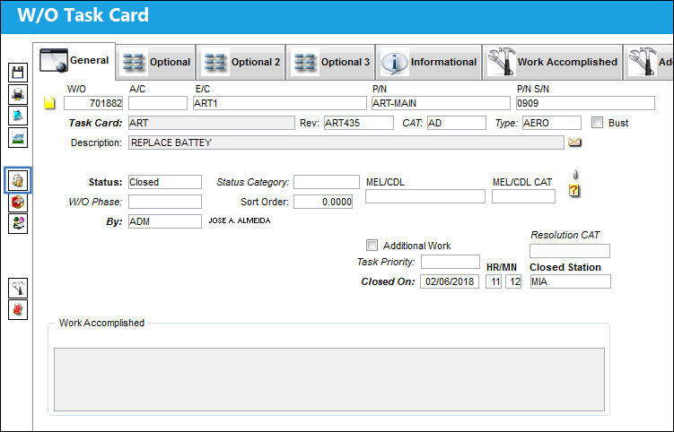Open the Optional 2 tab
Image resolution: width=674 pixels, height=432 pixels.
click(241, 62)
